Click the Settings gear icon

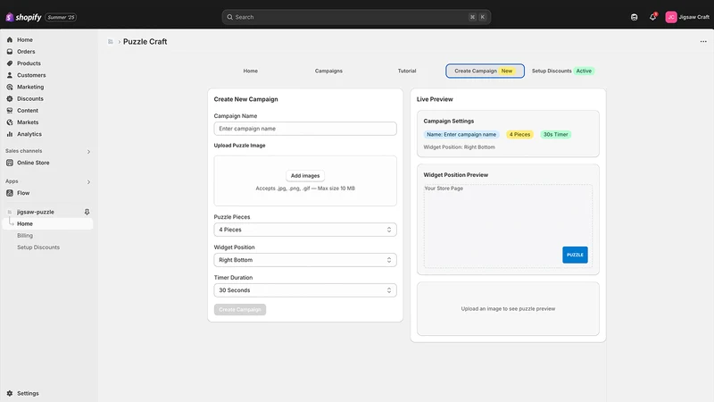point(10,393)
